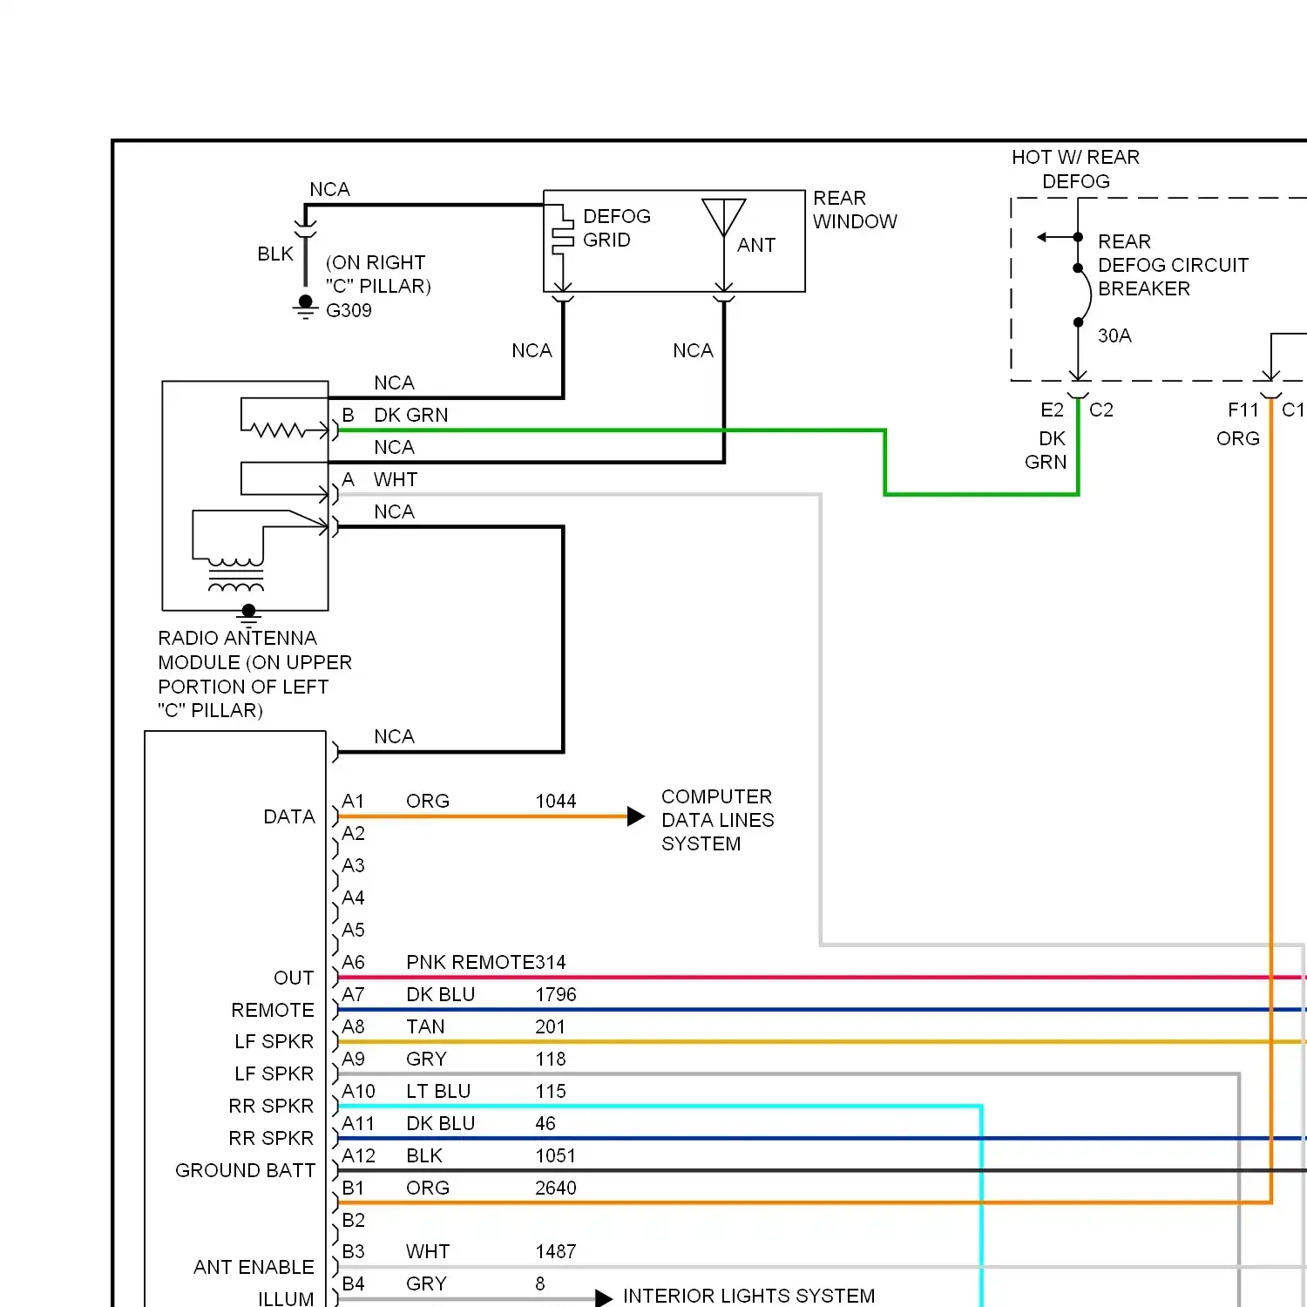This screenshot has width=1307, height=1307.
Task: Click the 'A6' pin label
Action: (x=353, y=962)
